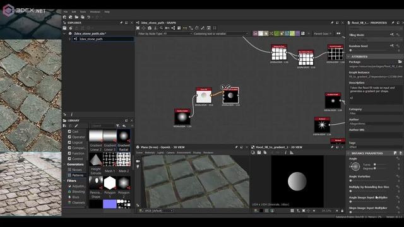Click the magnifier search icon in graph toolbar
The width and height of the screenshot is (404, 227).
pos(162,28)
